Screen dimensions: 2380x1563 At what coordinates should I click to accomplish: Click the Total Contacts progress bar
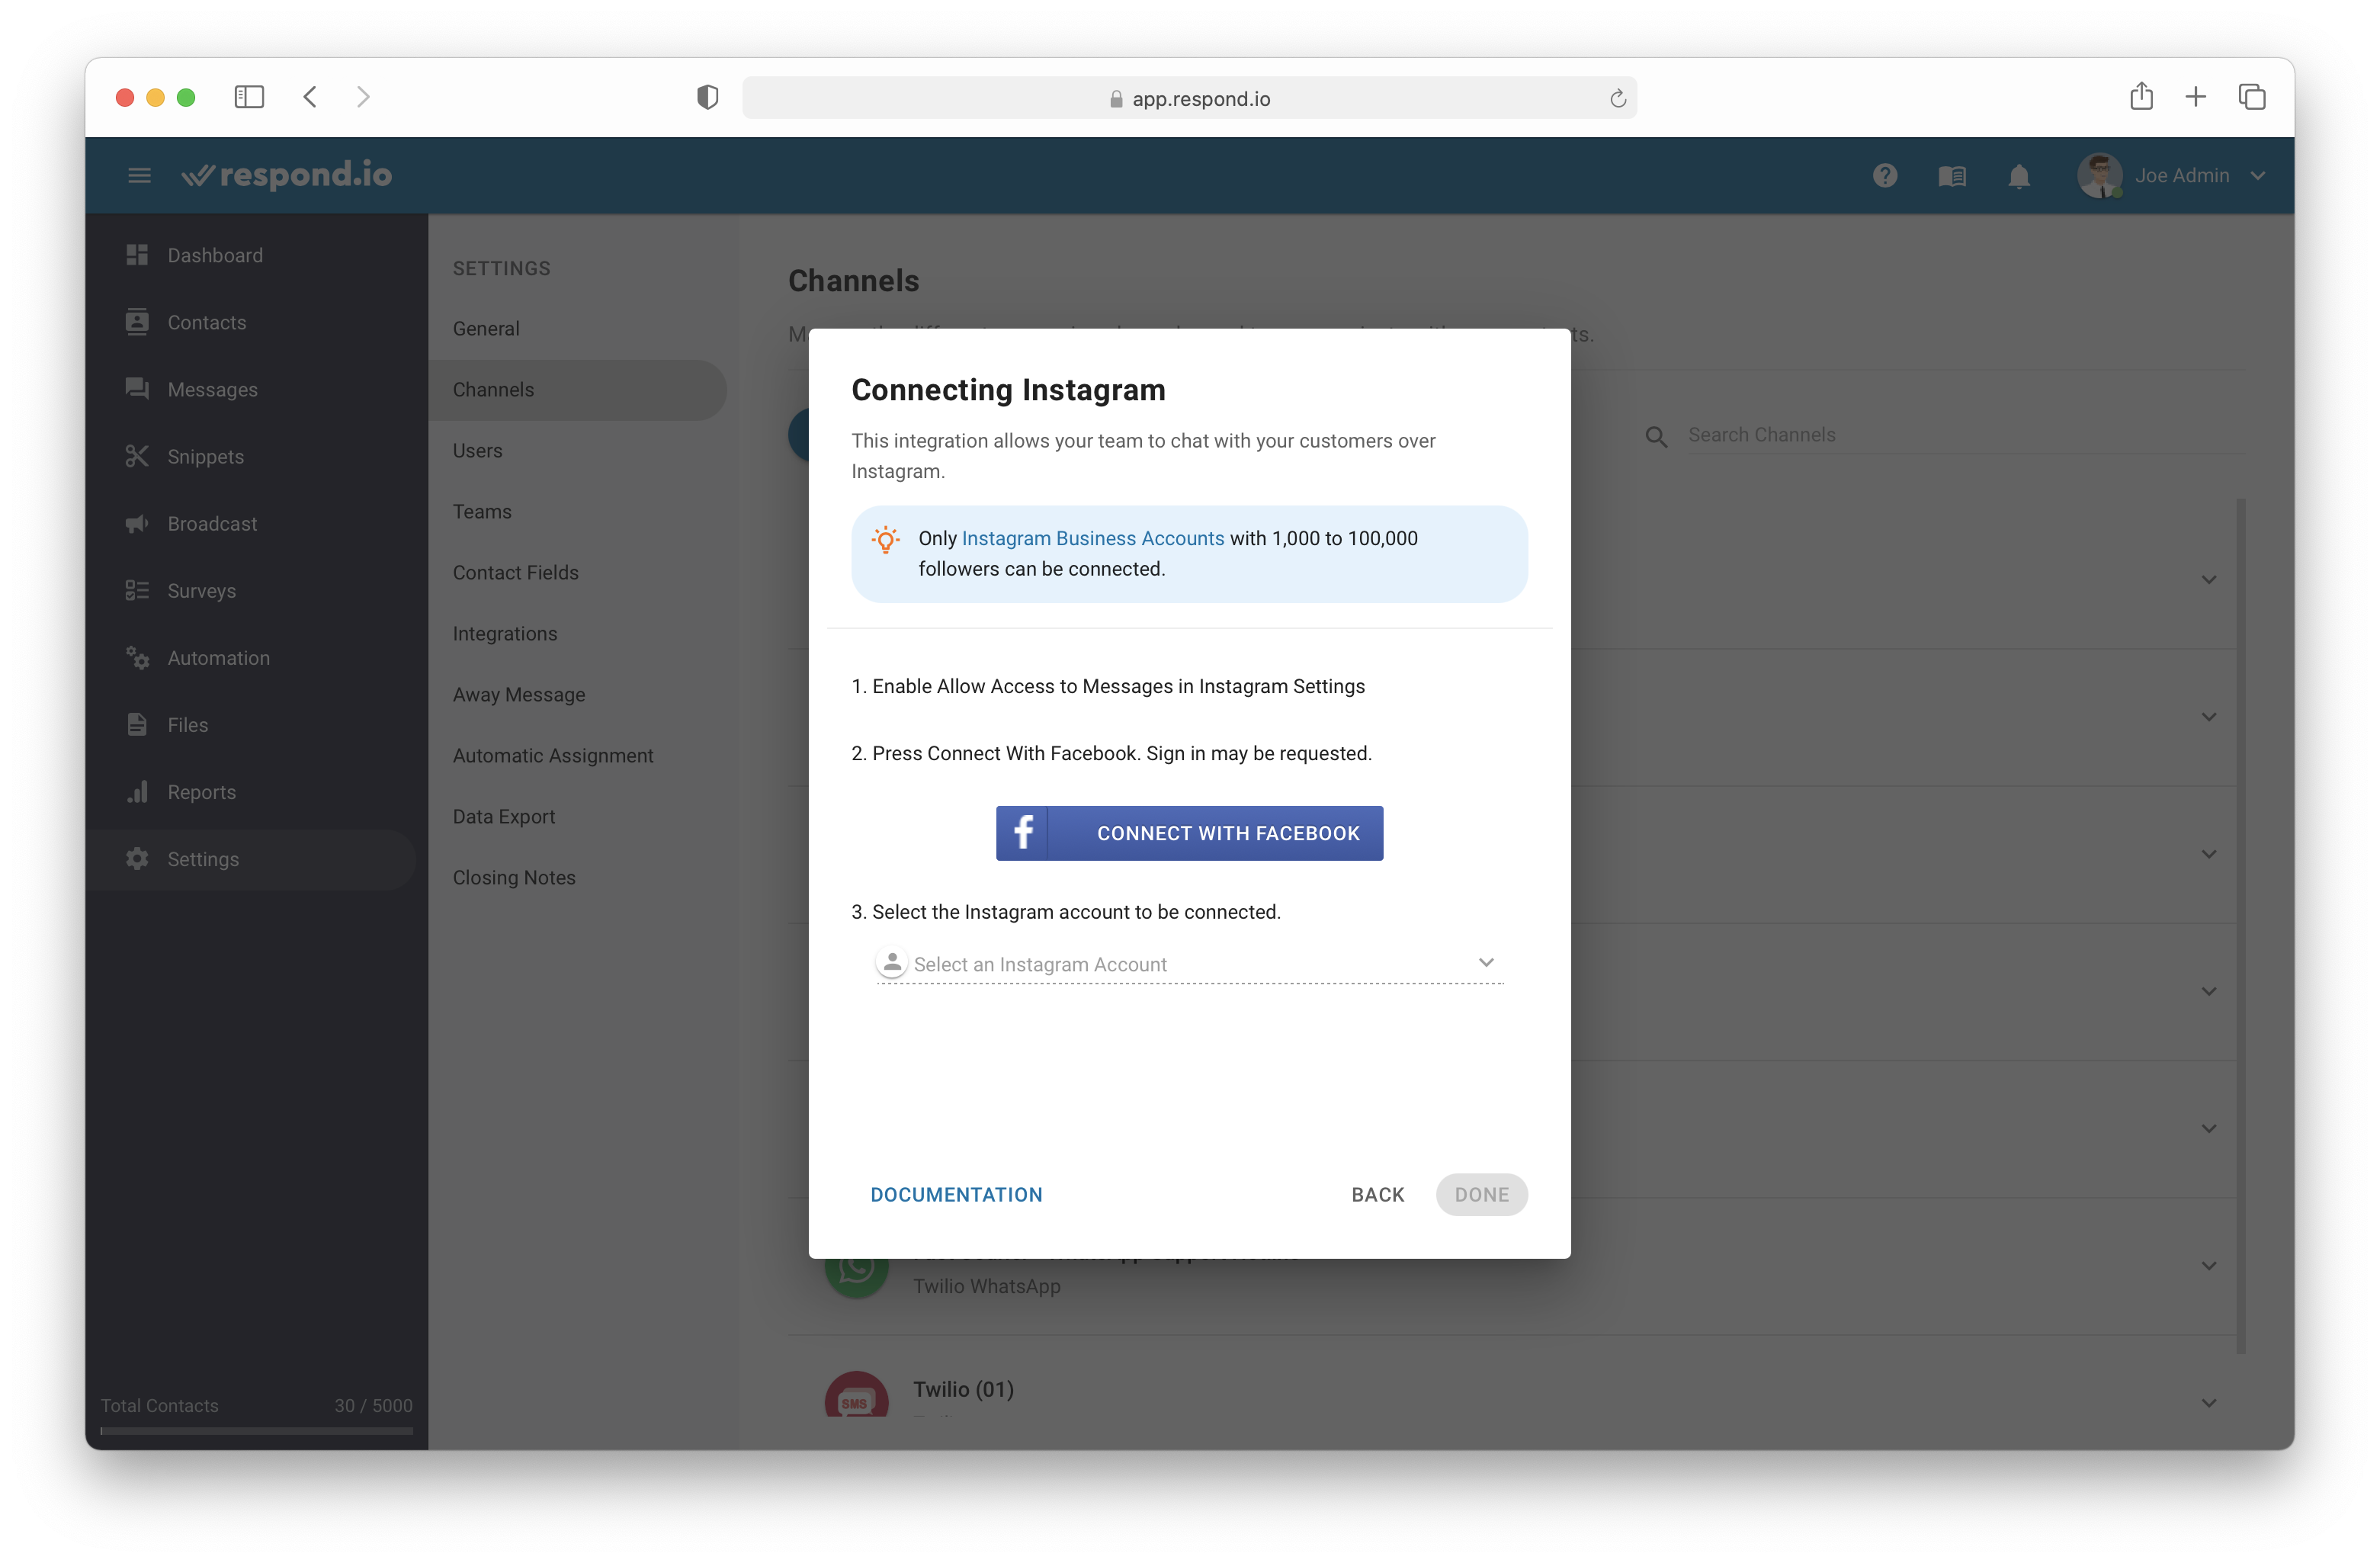tap(257, 1431)
